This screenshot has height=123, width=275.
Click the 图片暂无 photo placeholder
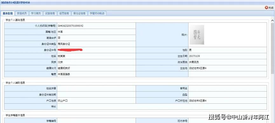pos(197,35)
